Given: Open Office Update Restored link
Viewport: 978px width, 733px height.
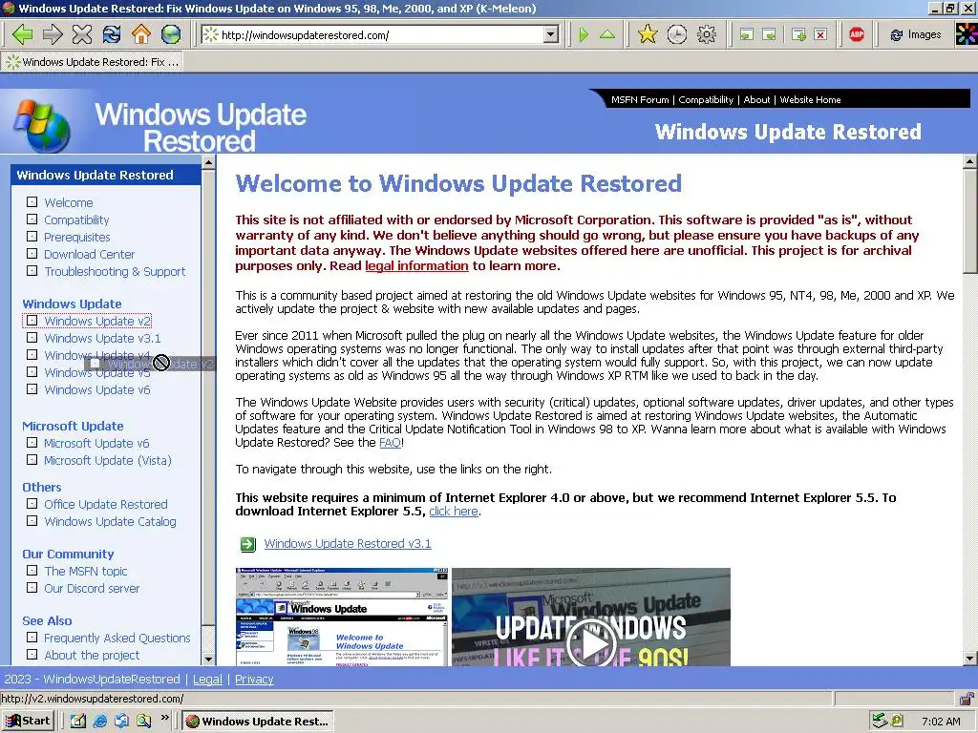Looking at the screenshot, I should pyautogui.click(x=105, y=504).
